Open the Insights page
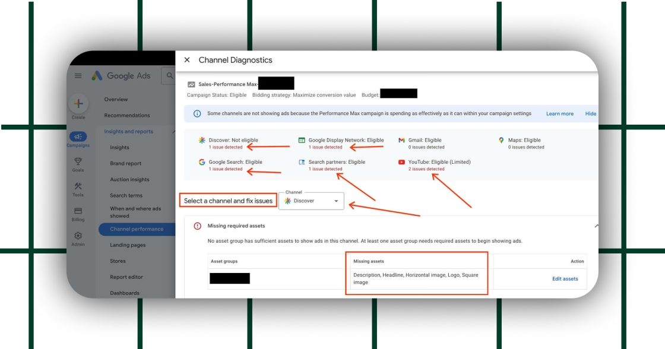665x349 pixels. coord(119,148)
